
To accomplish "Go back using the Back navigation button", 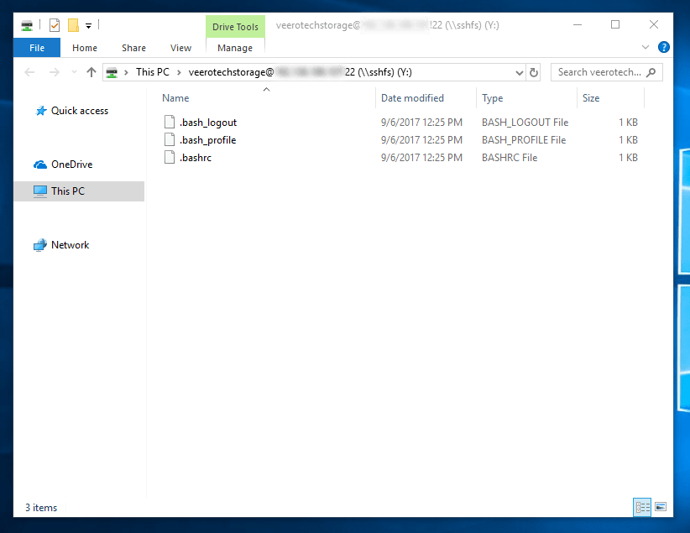I will 29,72.
